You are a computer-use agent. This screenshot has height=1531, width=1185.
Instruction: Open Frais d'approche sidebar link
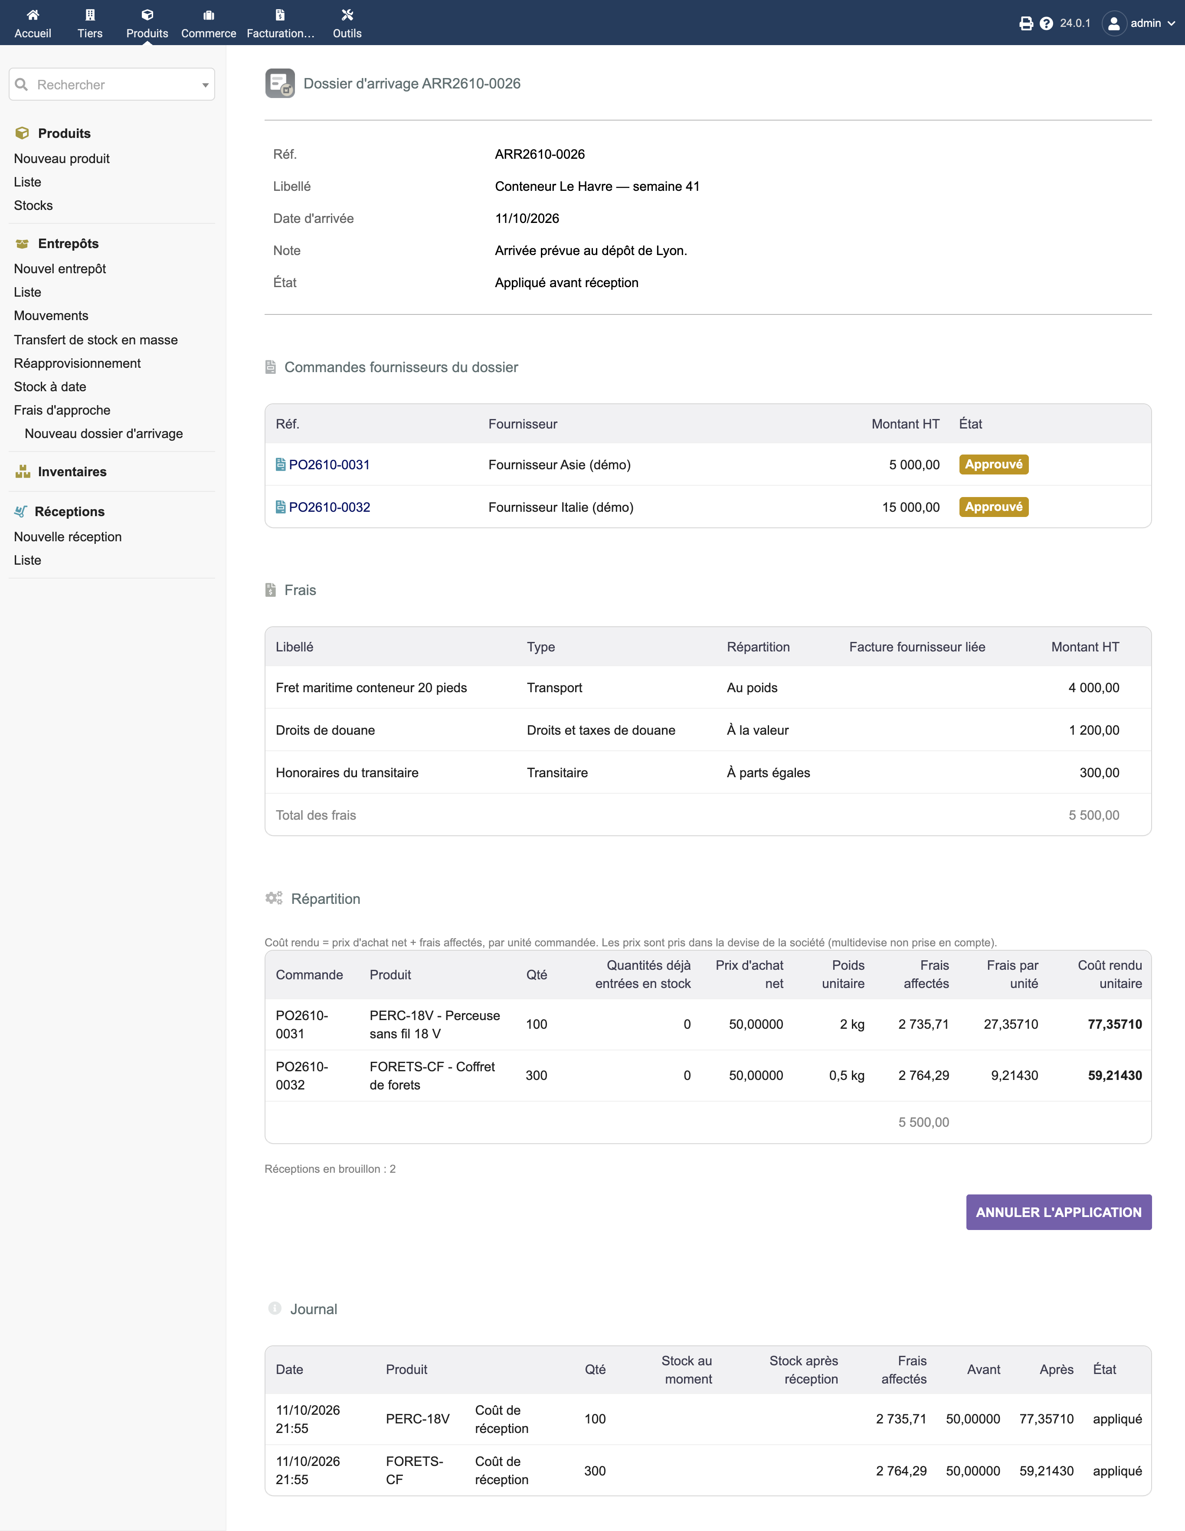[x=62, y=410]
